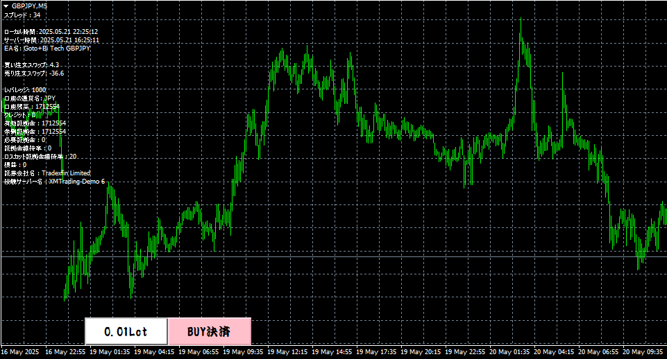Click the 16 May 2025 date axis label

19,352
